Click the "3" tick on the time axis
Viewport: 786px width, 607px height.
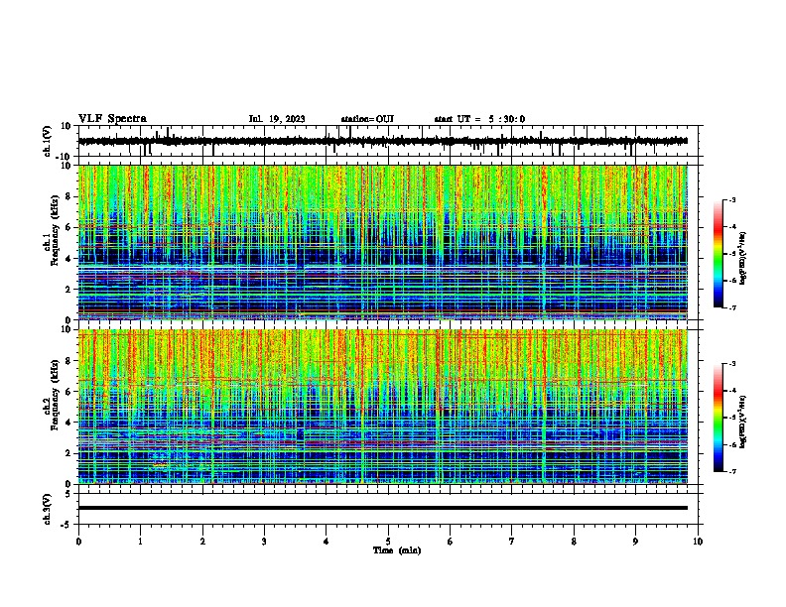pos(264,542)
